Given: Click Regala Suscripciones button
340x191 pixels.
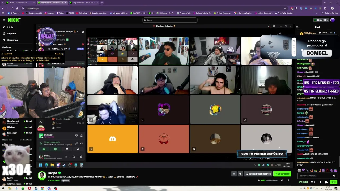Looking at the screenshot, I should (258, 174).
